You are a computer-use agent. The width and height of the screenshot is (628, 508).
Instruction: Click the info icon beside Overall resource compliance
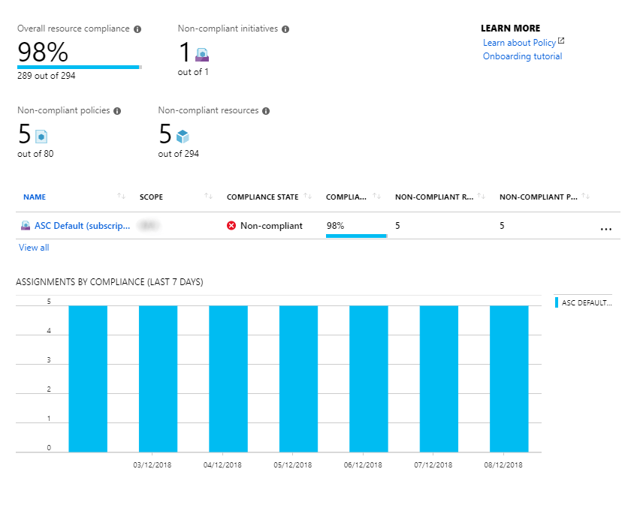137,29
